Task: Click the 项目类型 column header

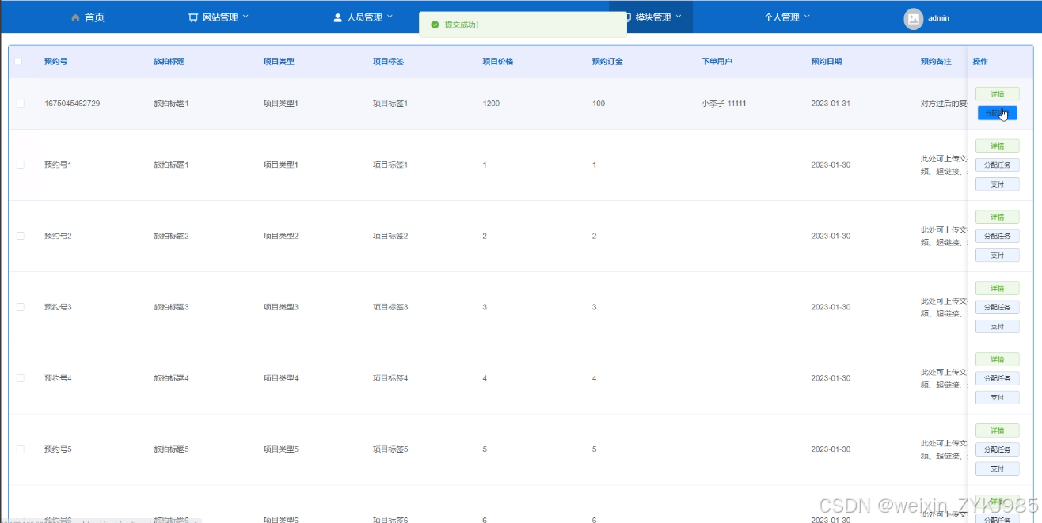Action: 279,61
